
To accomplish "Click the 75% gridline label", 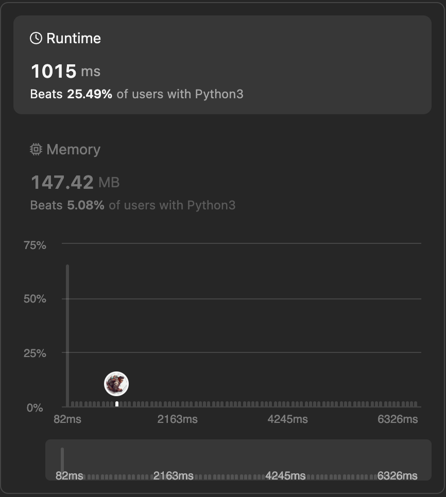I will coord(35,245).
